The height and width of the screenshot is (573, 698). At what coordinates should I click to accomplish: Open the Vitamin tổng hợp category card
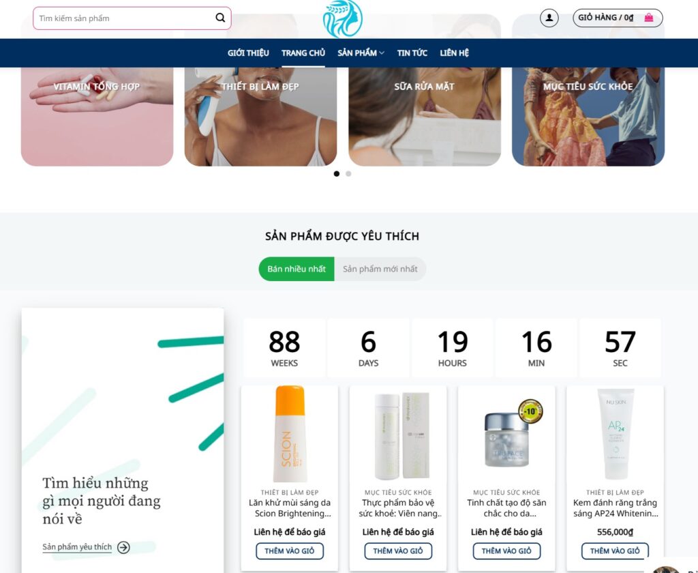coord(97,116)
